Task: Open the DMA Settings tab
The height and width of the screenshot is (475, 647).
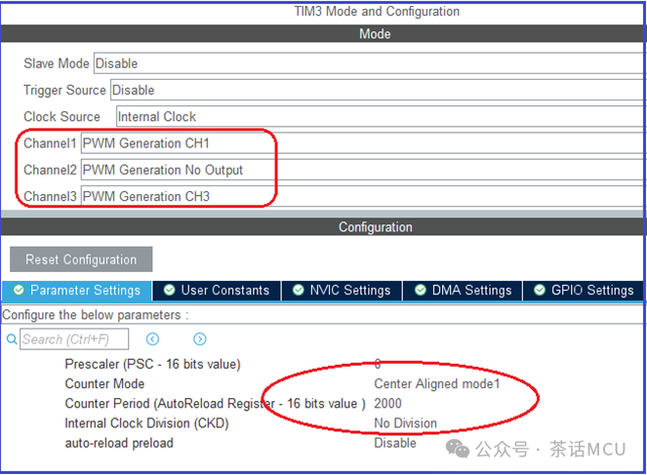Action: (464, 290)
